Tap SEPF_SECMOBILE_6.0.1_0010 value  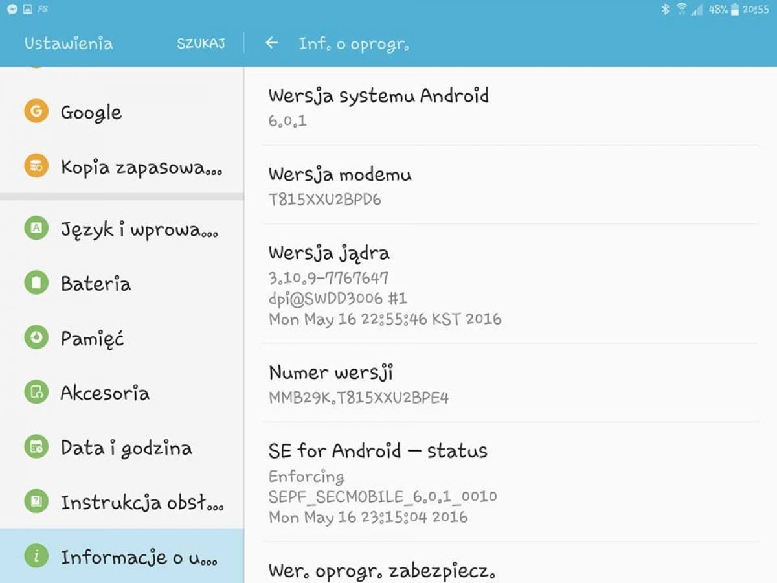tap(383, 497)
